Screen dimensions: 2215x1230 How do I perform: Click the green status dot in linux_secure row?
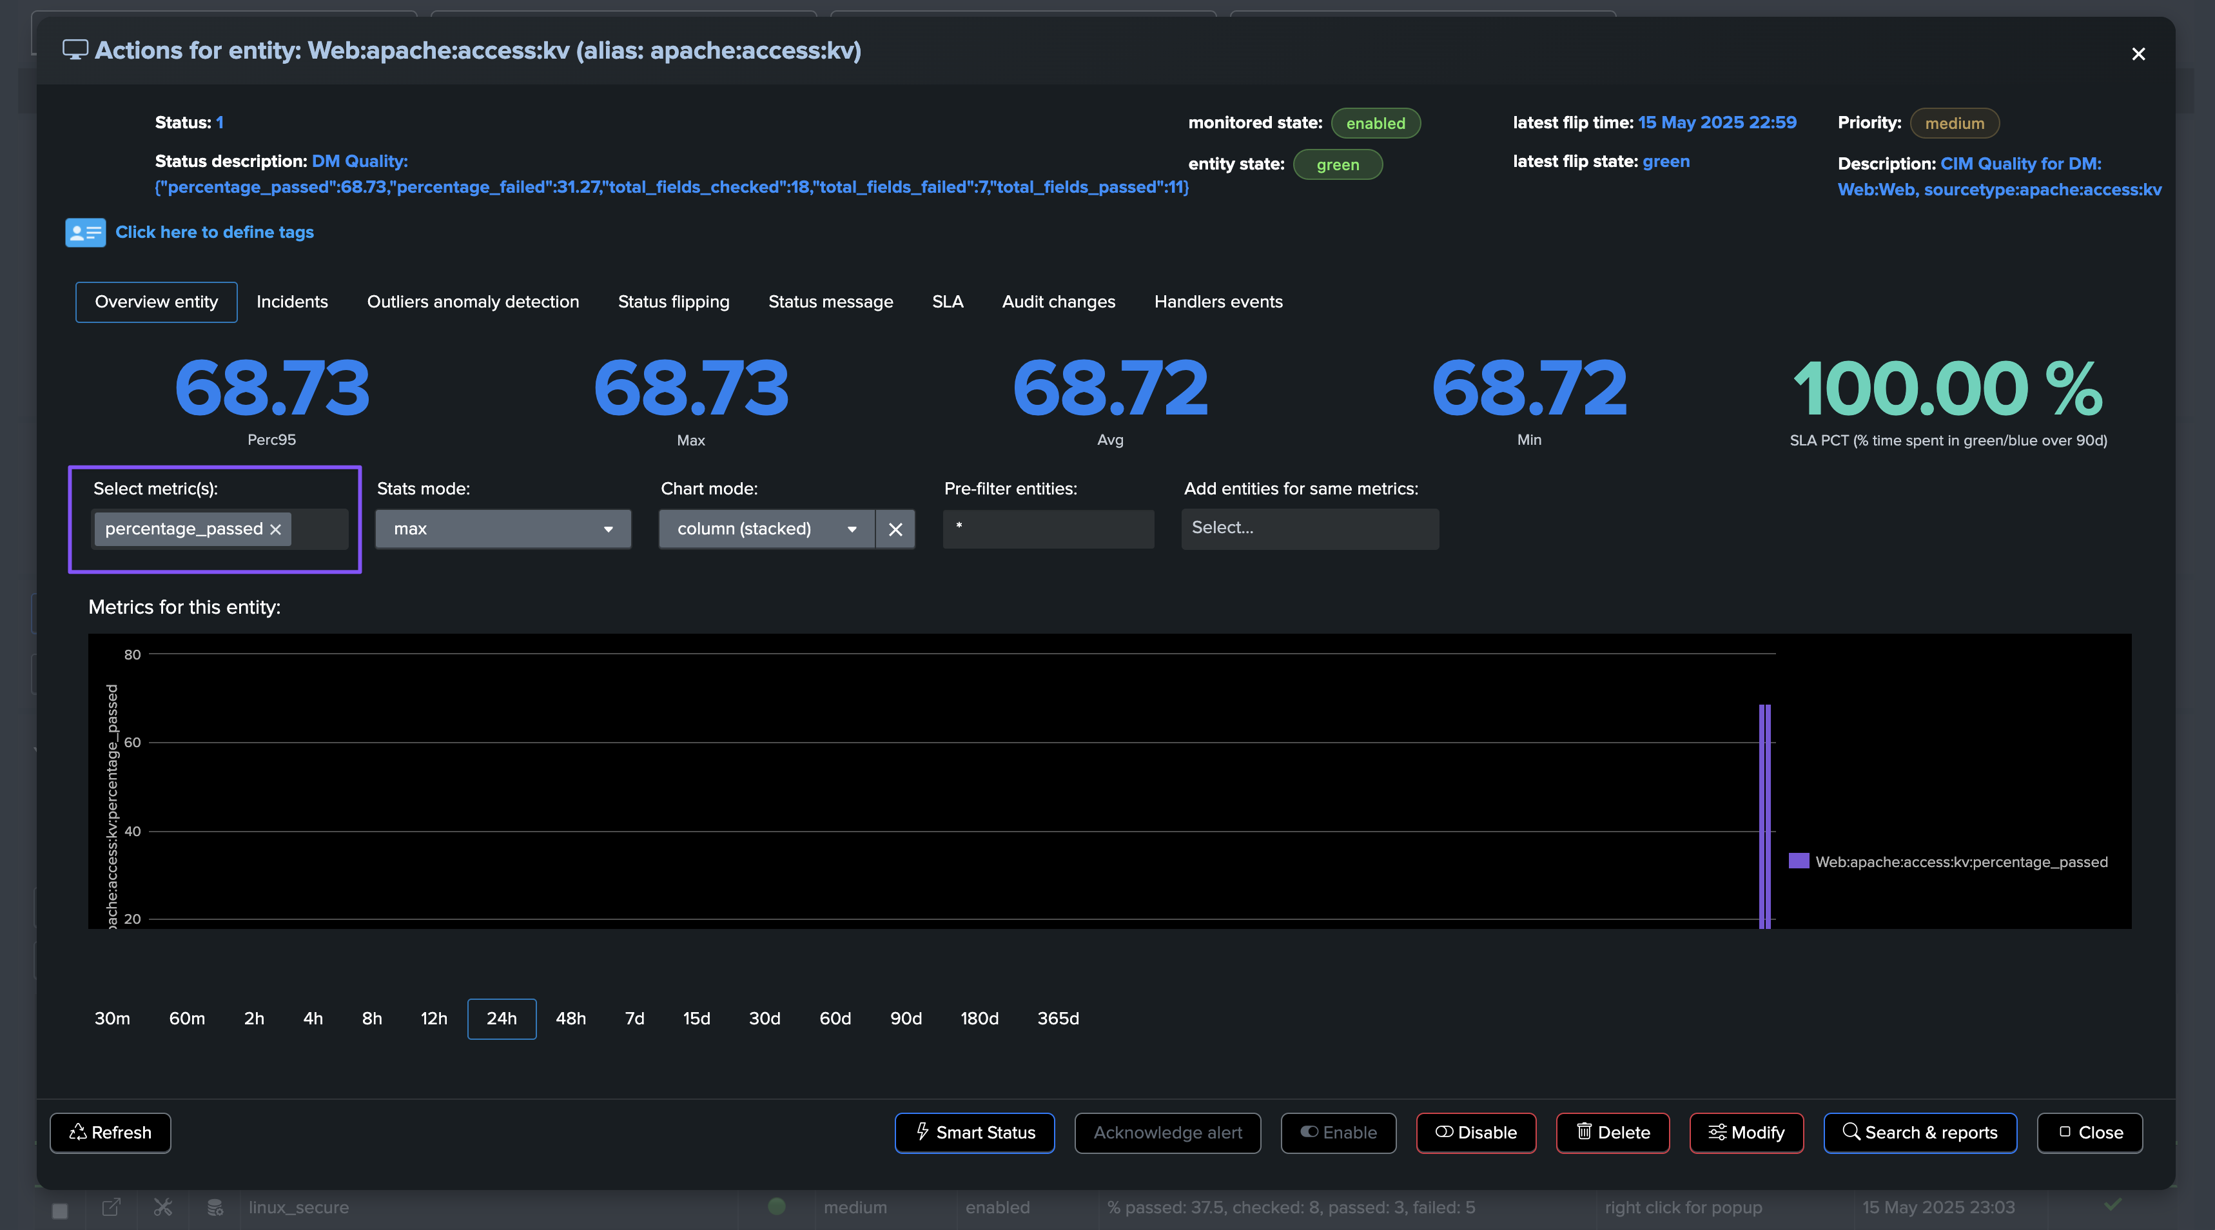pyautogui.click(x=776, y=1206)
